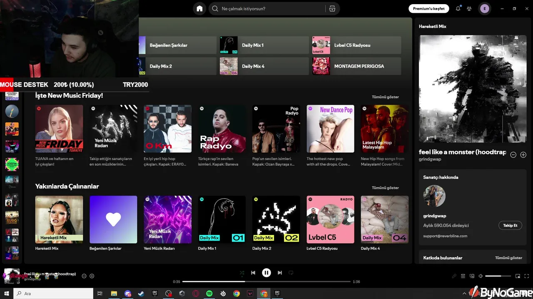Open the Connect to a device icon
This screenshot has height=299, width=533.
pyautogui.click(x=472, y=276)
